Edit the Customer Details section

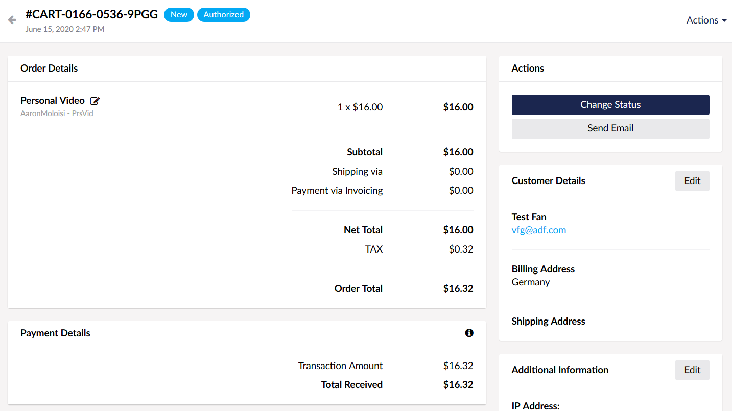coord(692,181)
